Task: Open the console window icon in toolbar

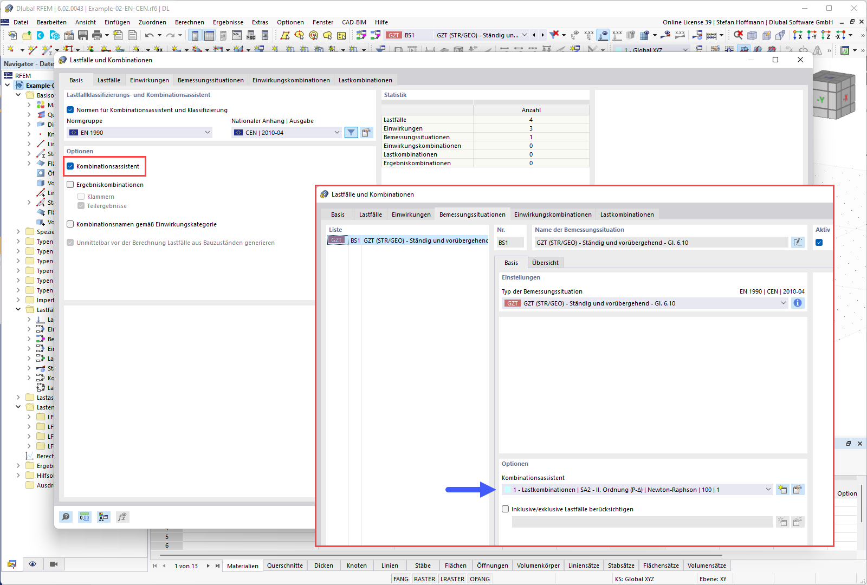Action: (237, 35)
